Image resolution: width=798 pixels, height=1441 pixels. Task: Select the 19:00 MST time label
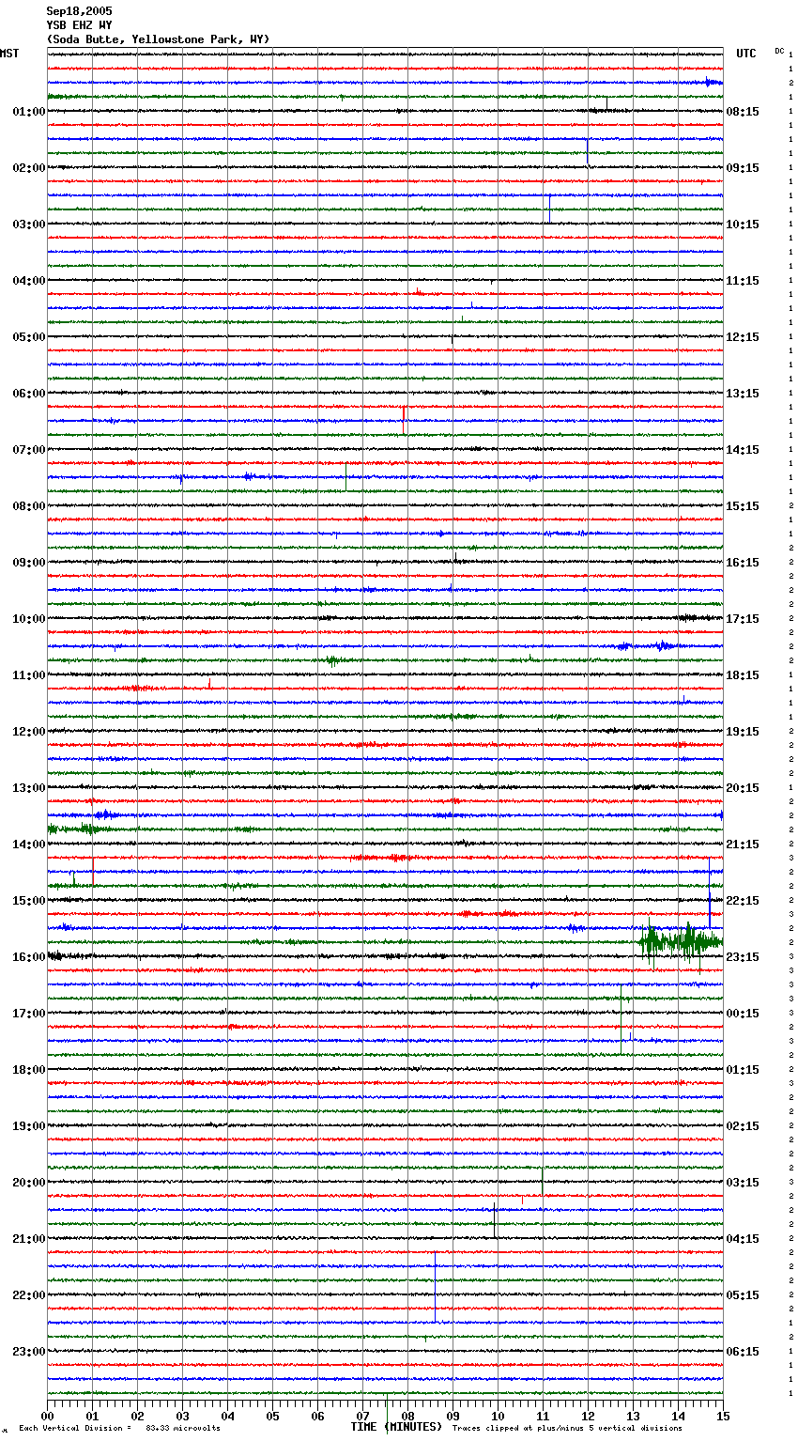click(x=29, y=1126)
